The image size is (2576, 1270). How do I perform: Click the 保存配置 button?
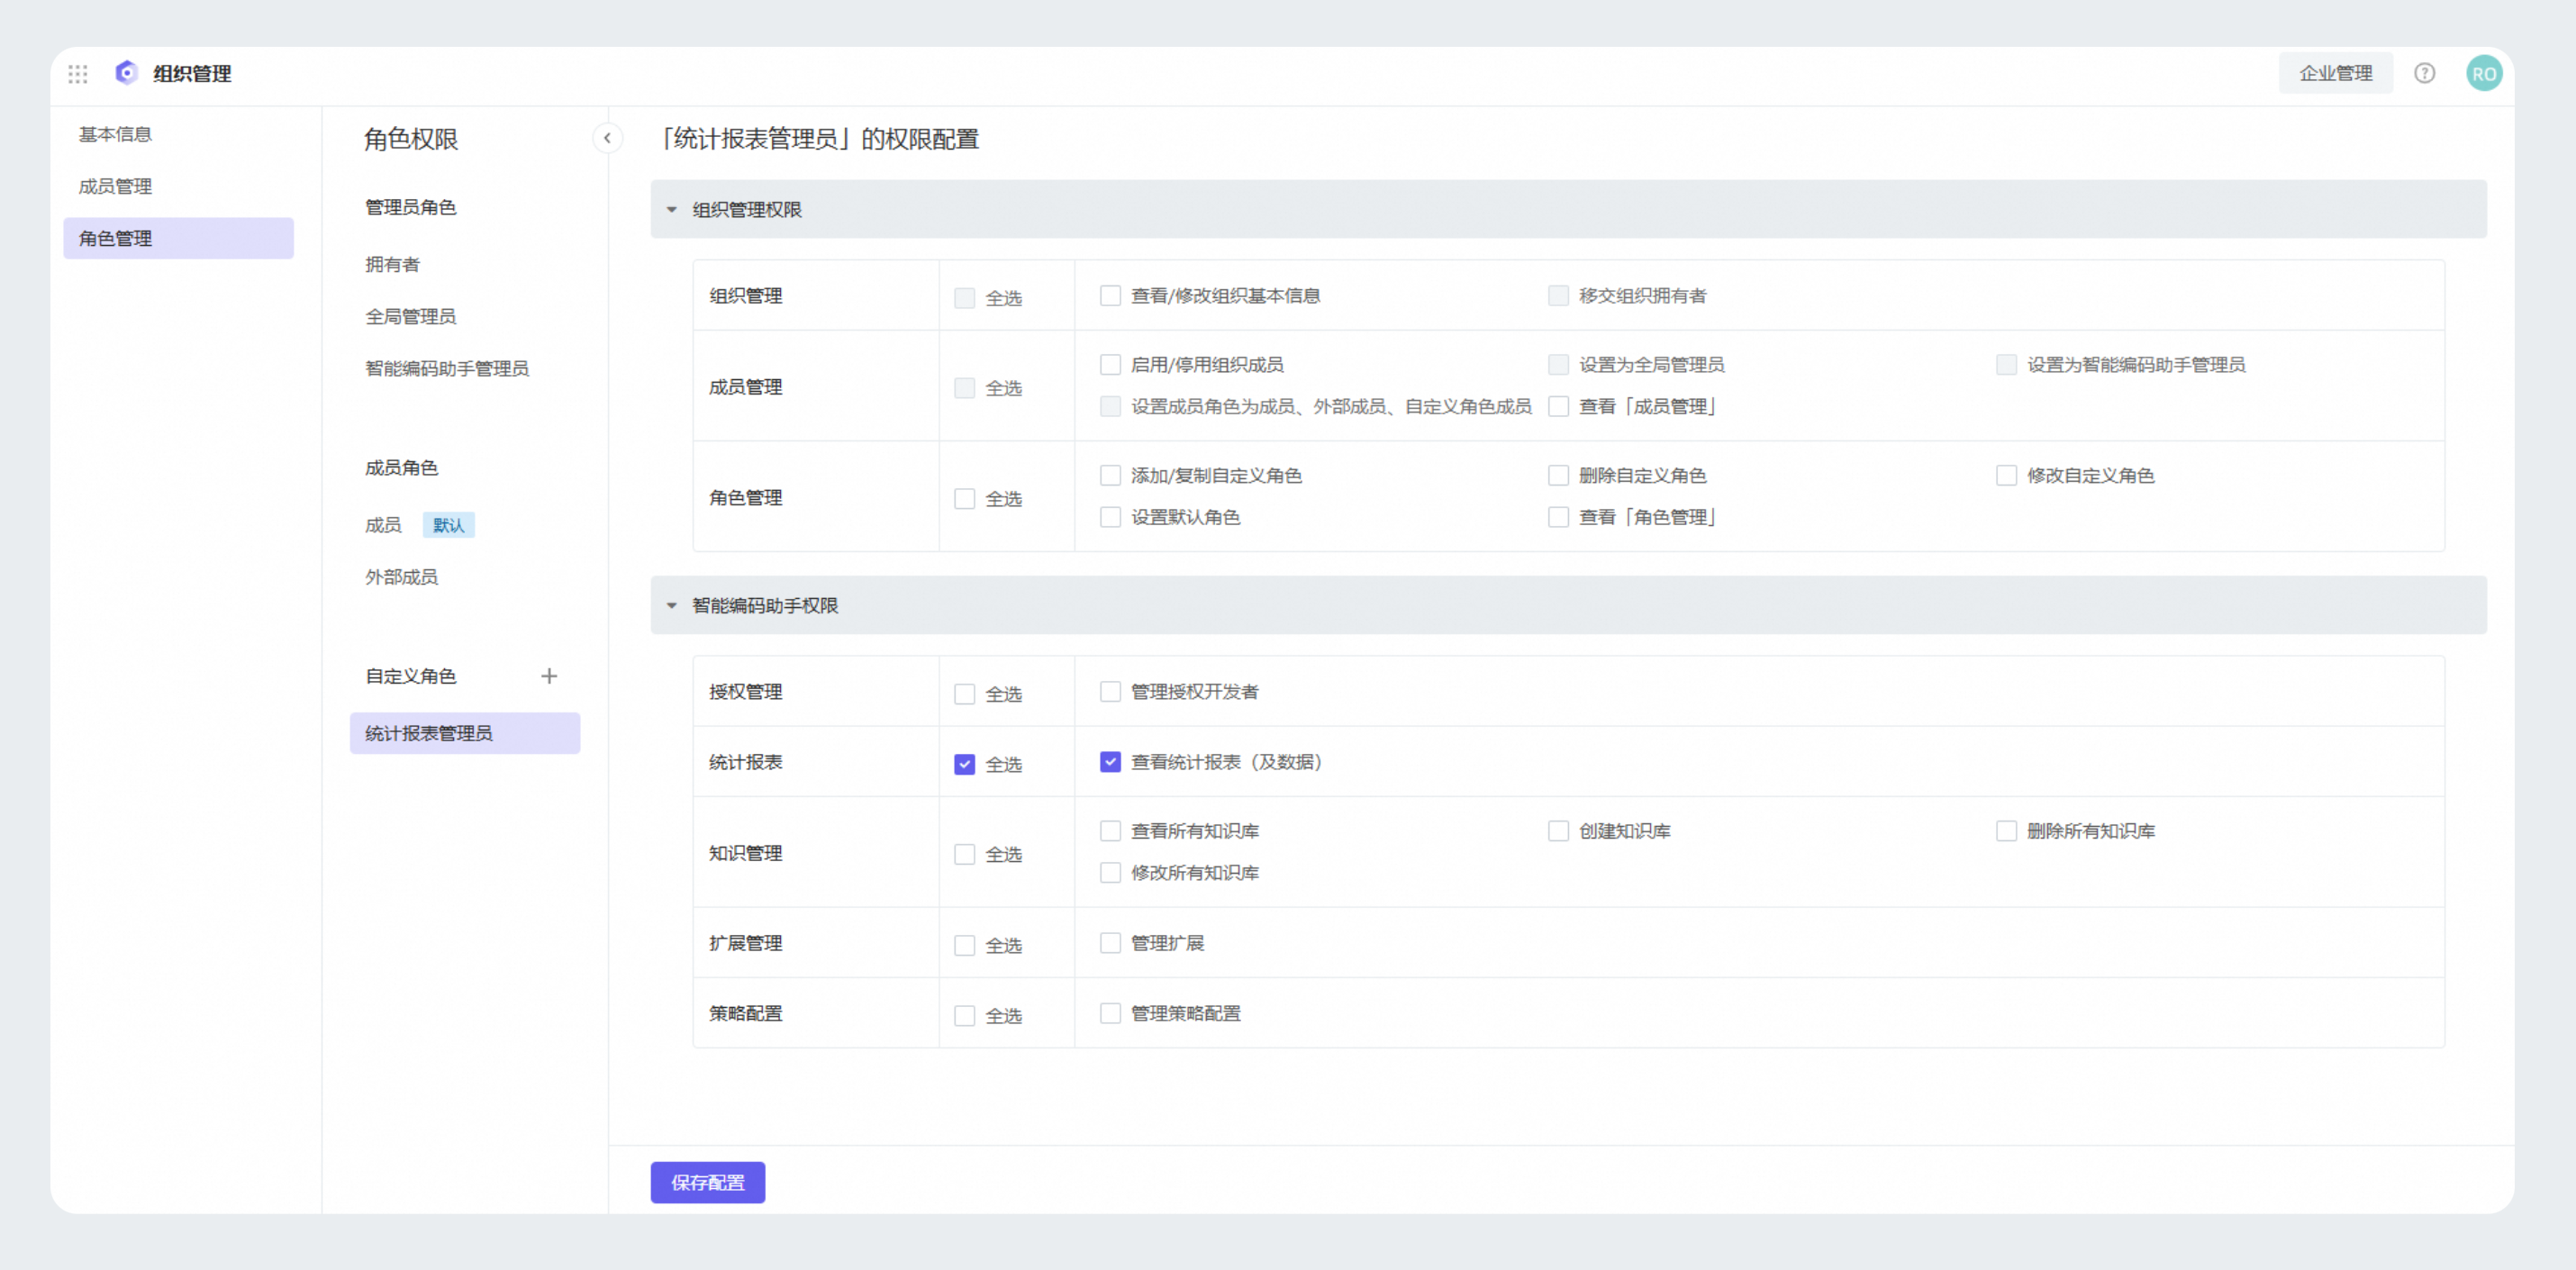[x=707, y=1182]
